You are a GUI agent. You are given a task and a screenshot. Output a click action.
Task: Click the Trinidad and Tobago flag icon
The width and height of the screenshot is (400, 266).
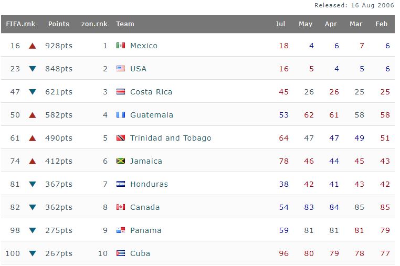(121, 138)
